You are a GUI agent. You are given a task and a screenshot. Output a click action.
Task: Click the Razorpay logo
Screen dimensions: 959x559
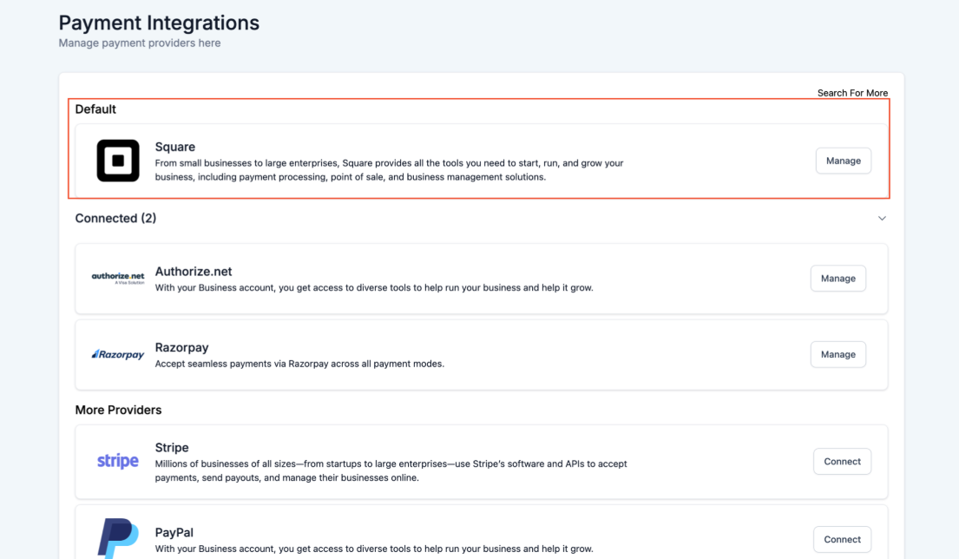click(118, 354)
